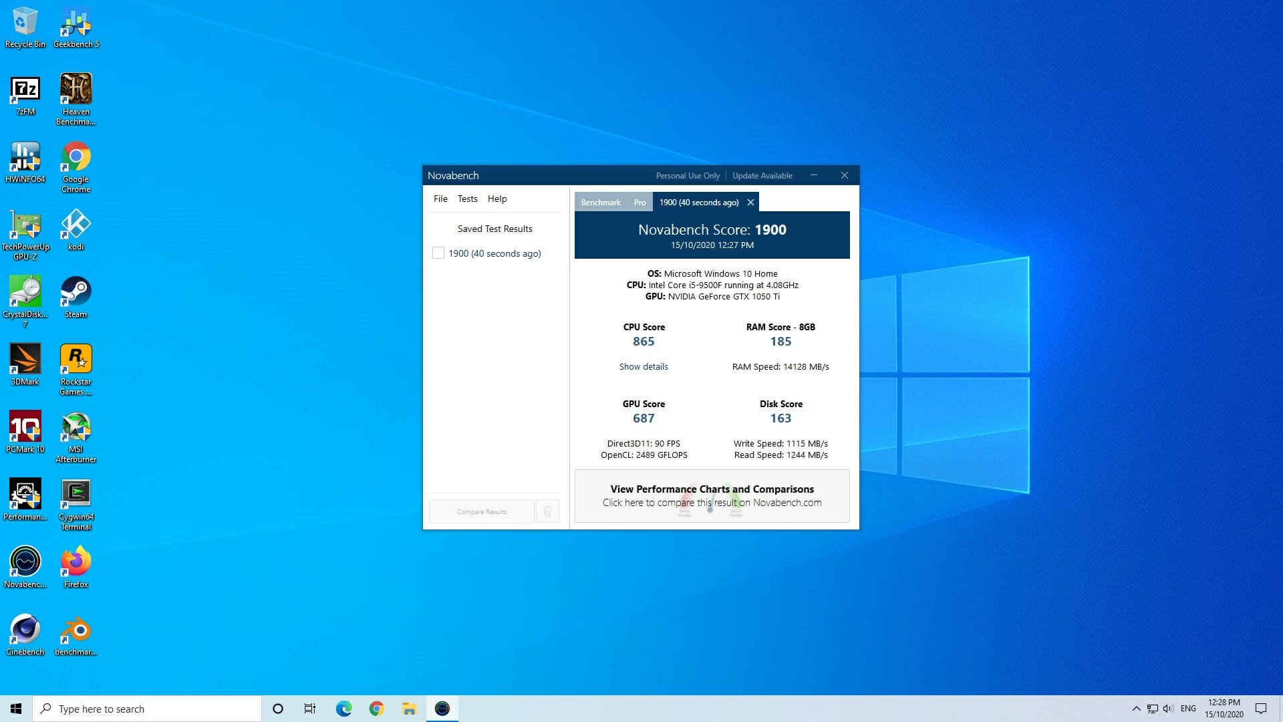The image size is (1283, 722).
Task: Launch Geekbench 5 from the desktop
Action: [x=76, y=28]
